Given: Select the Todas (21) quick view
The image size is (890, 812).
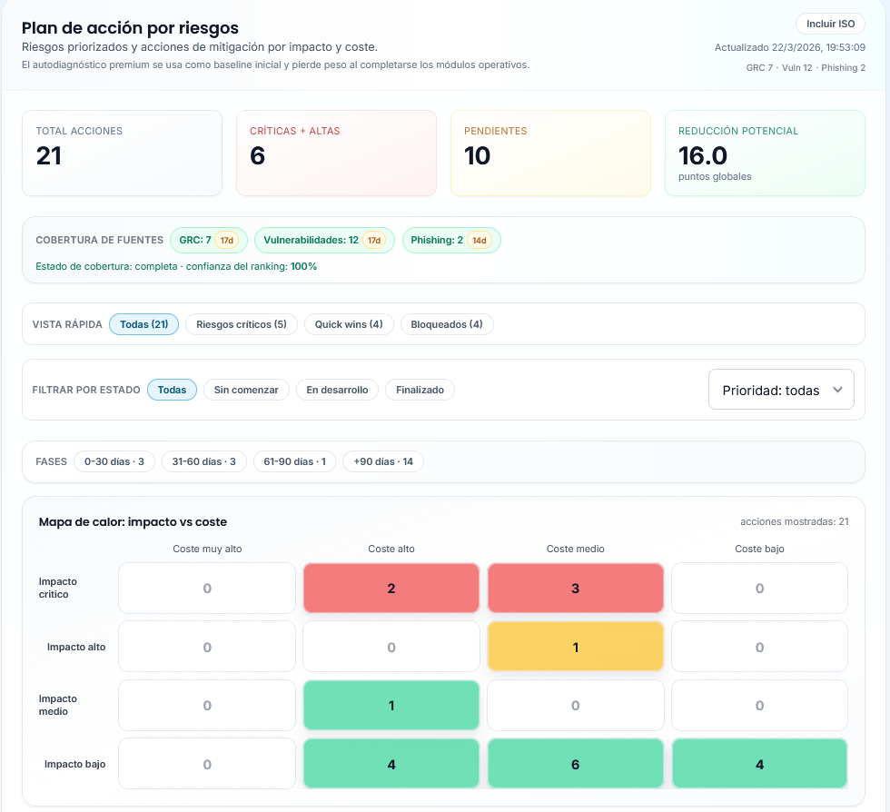Looking at the screenshot, I should click(x=143, y=324).
